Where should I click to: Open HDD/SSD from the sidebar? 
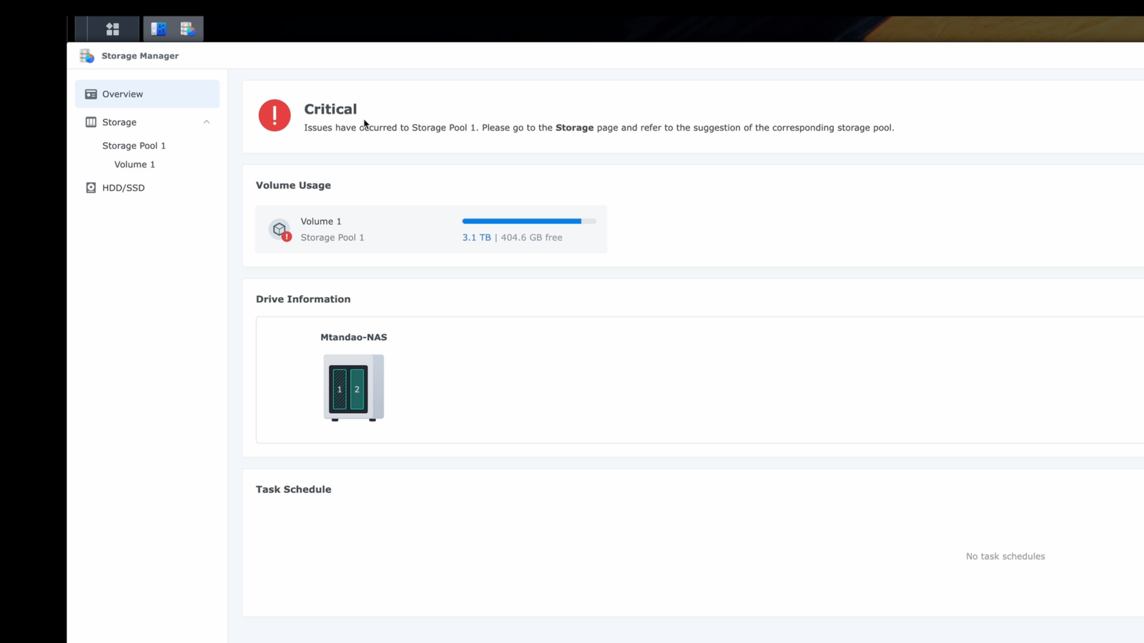tap(123, 187)
